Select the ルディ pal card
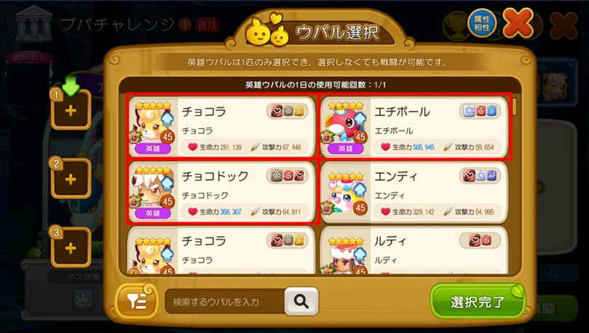The image size is (589, 333). click(x=414, y=250)
